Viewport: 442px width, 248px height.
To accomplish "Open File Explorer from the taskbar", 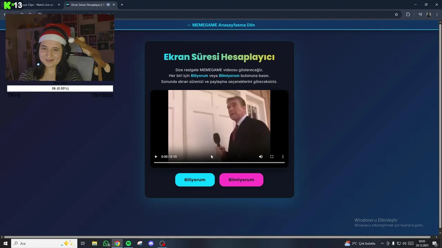I will point(94,244).
